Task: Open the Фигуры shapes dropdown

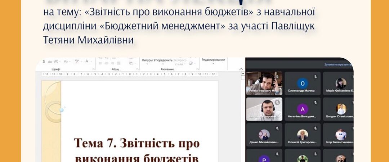Action: 147,61
